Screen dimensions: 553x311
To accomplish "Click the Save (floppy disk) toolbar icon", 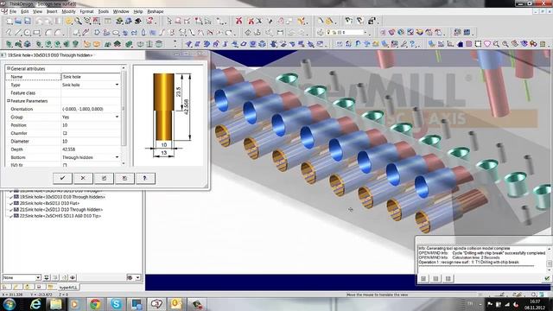I will tap(27, 21).
